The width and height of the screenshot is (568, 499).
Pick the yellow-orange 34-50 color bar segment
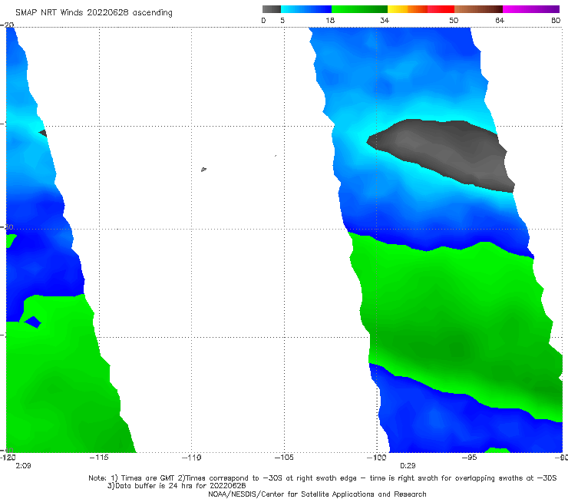[x=421, y=9]
